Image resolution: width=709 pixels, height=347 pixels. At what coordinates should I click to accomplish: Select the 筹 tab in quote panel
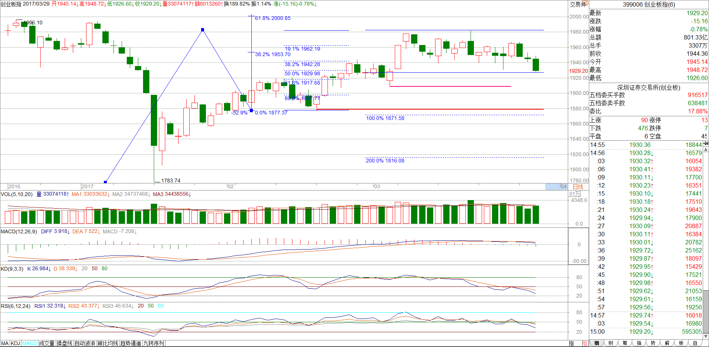click(624, 343)
